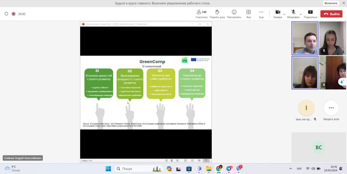Screen dimensions: 347x174
Task: Select muted woman's video tile top right
Action: pos(333,38)
